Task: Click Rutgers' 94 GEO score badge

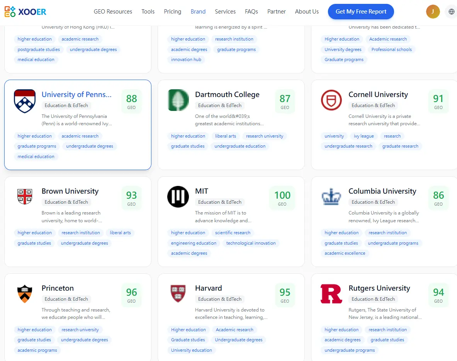Action: [438, 295]
